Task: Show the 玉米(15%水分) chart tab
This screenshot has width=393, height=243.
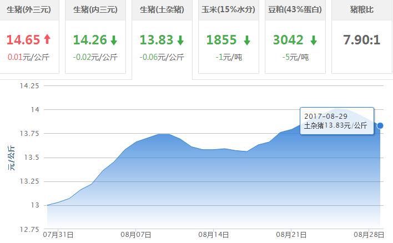Action: [230, 9]
